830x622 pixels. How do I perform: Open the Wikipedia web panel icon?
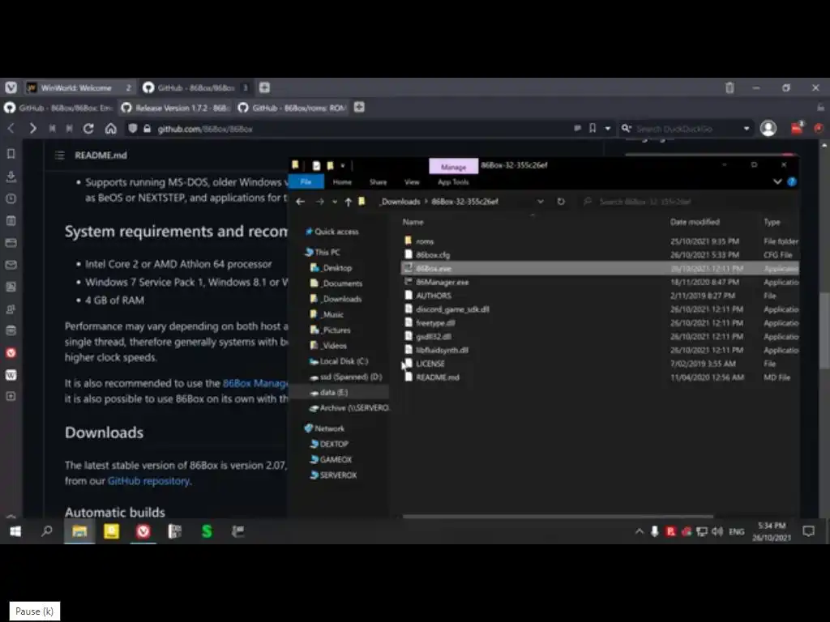[x=11, y=374]
